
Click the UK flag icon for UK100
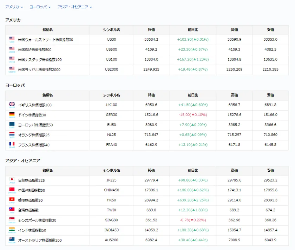tap(12, 104)
